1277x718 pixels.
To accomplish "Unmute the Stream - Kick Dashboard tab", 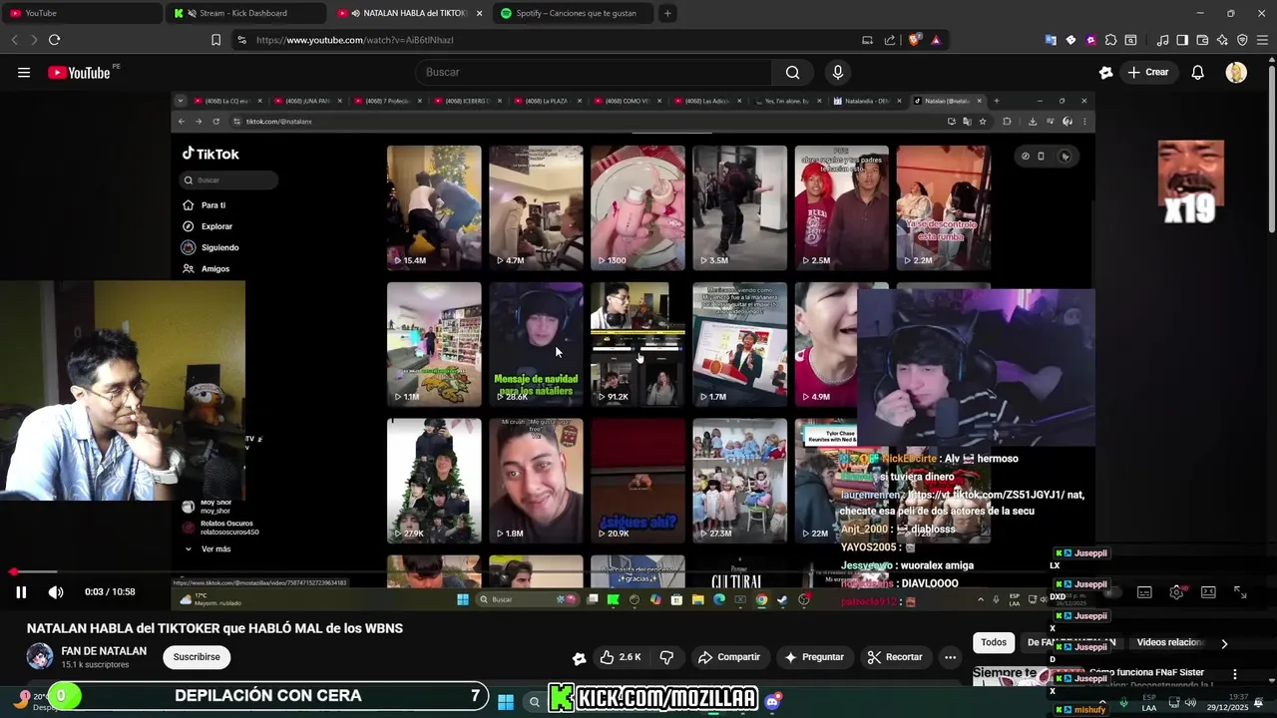I will click(x=192, y=13).
